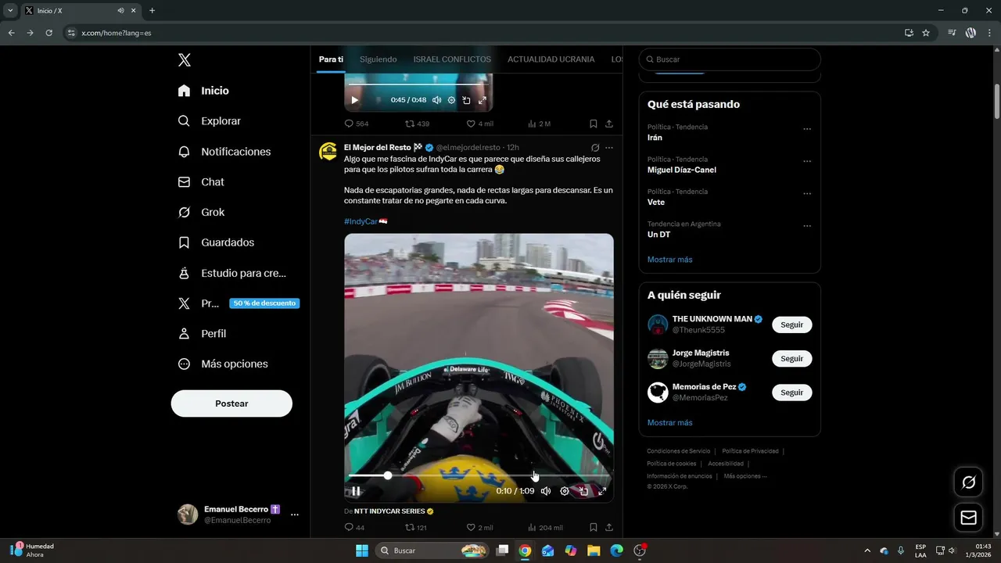Repost the post with 439 reposts
1001x563 pixels.
[417, 124]
